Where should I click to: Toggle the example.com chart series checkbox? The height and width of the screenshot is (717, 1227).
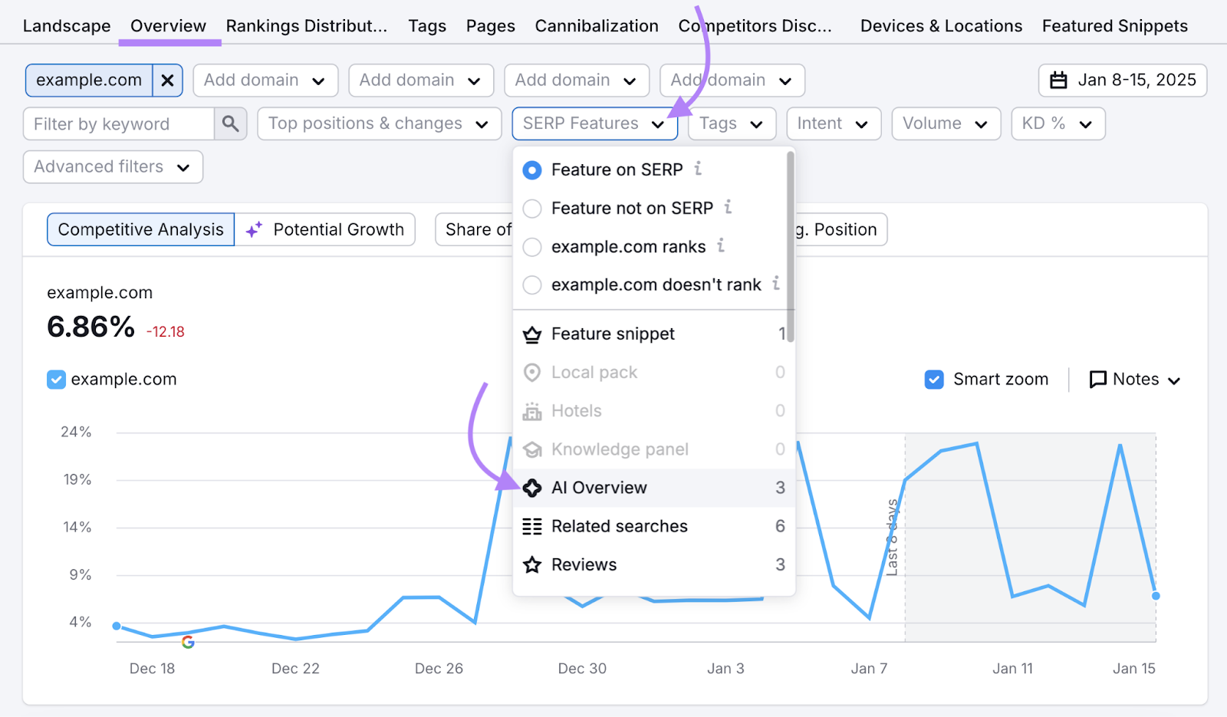(57, 380)
